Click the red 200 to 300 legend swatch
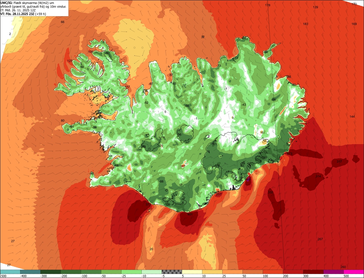 (293, 272)
